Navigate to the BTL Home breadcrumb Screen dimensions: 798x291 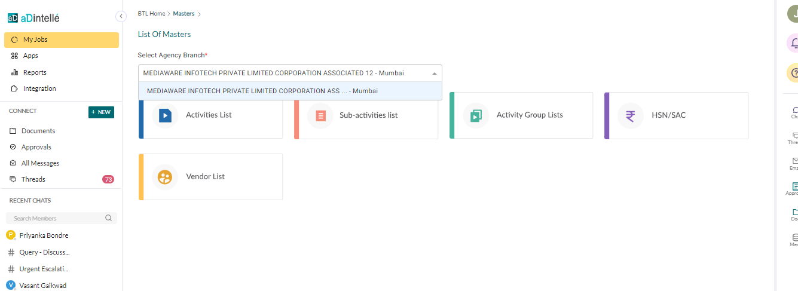pos(151,13)
